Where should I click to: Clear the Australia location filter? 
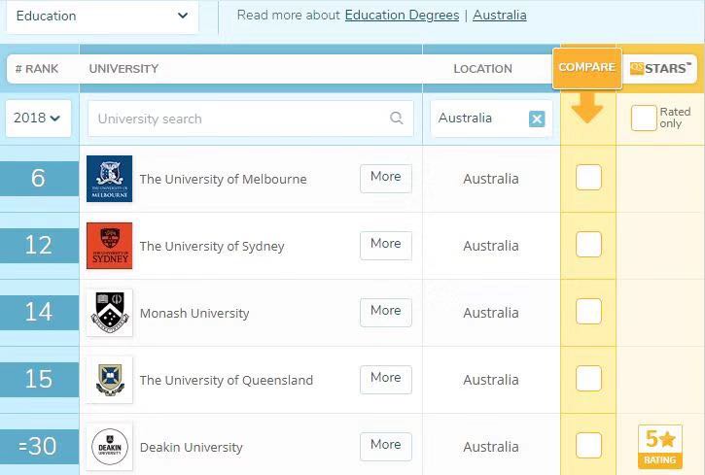537,119
